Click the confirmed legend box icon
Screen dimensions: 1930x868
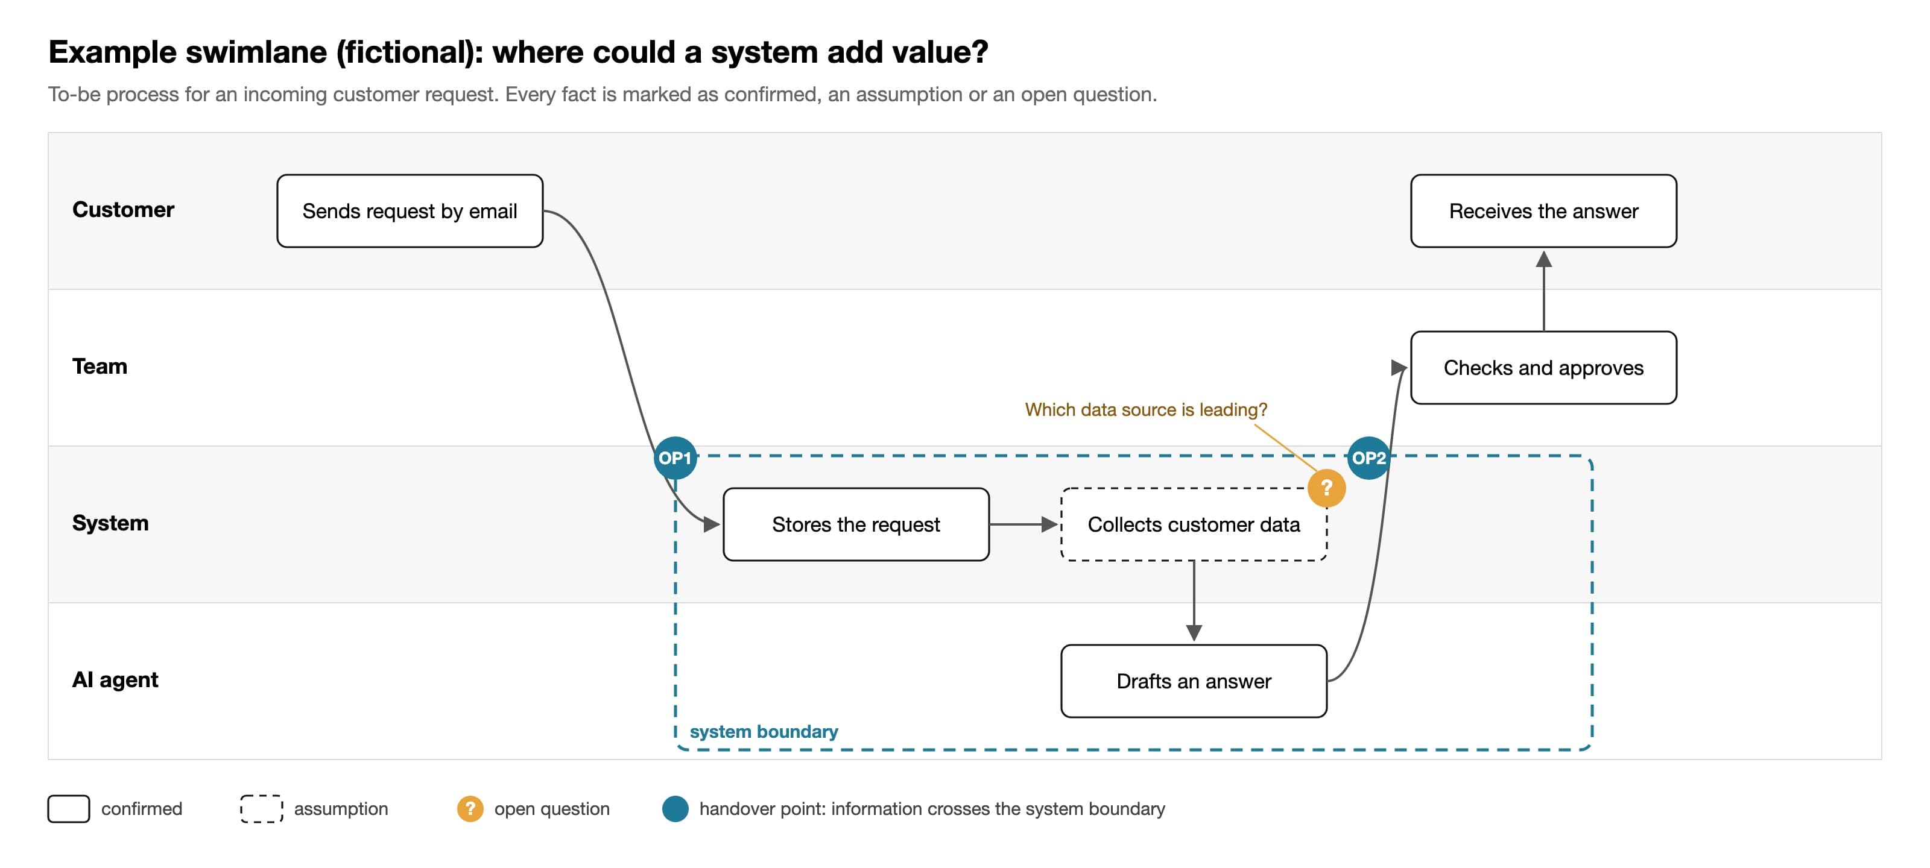click(x=69, y=809)
